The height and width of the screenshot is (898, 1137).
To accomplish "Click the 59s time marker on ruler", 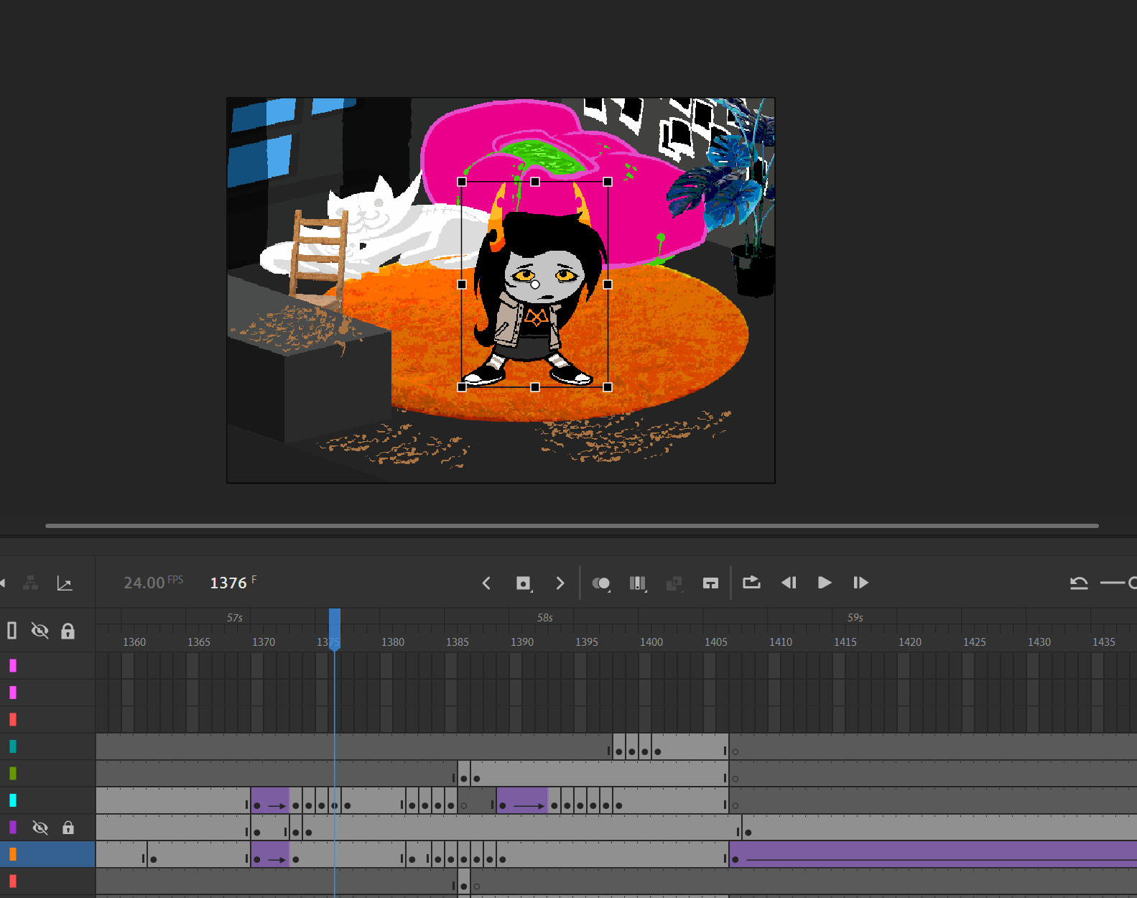I will pos(855,618).
